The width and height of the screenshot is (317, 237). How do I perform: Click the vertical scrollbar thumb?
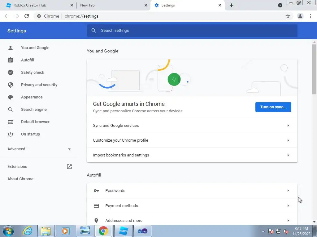tap(314, 69)
